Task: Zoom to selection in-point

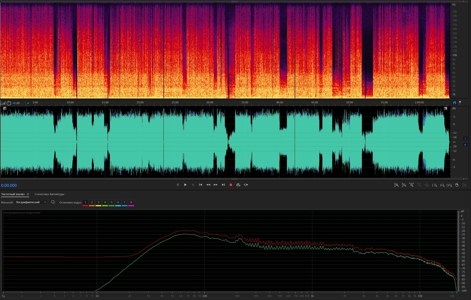Action: click(434, 185)
